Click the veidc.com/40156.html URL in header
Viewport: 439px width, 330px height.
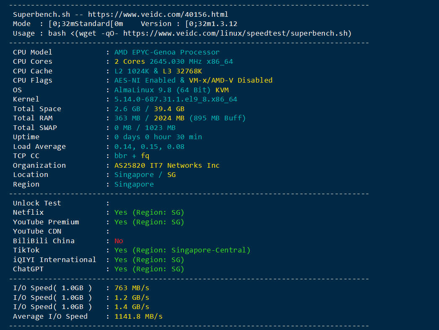click(158, 15)
